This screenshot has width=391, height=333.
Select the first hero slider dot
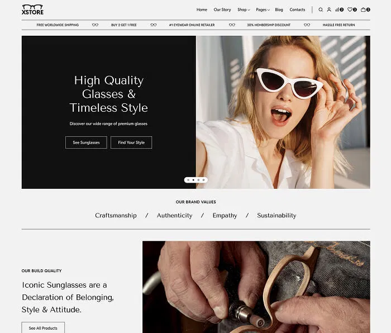coord(188,180)
